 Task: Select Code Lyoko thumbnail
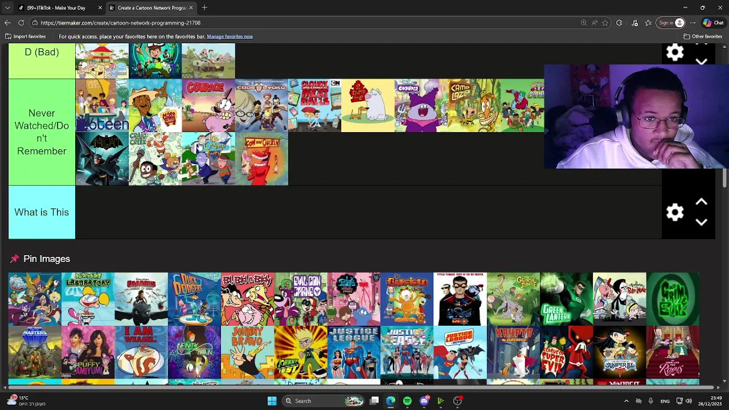pyautogui.click(x=261, y=105)
